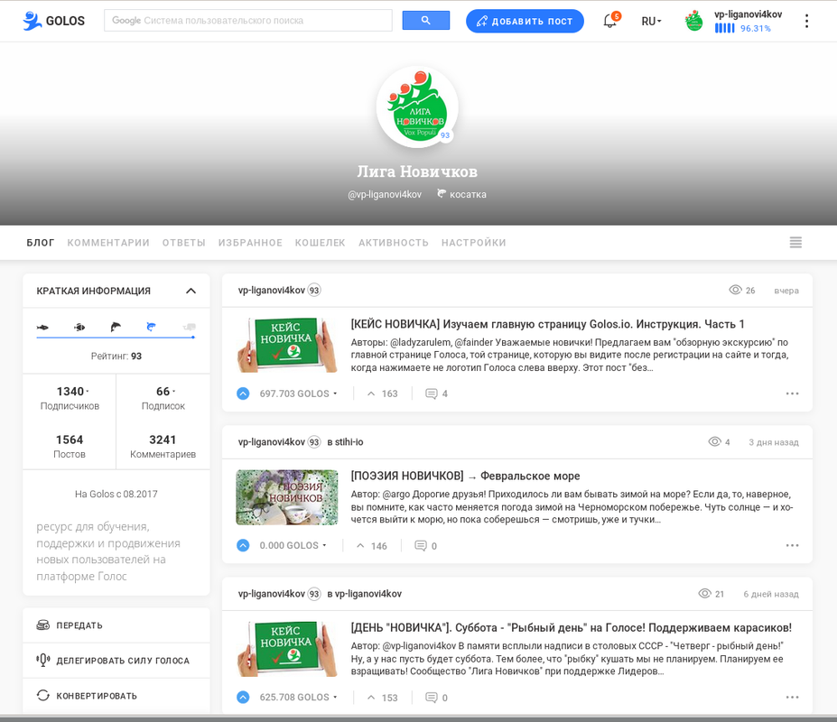Switch to the Кошелек tab
The height and width of the screenshot is (722, 837).
coord(321,243)
